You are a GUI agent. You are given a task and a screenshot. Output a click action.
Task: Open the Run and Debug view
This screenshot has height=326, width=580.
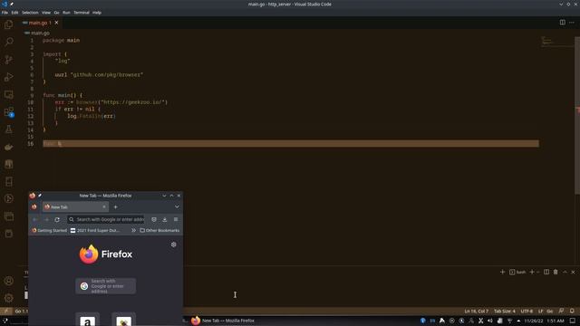click(x=8, y=77)
